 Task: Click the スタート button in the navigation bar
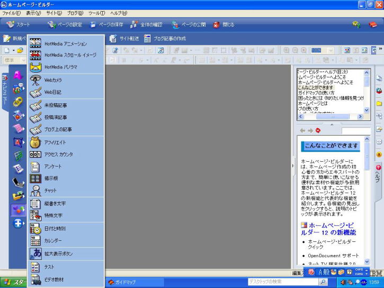tap(18, 24)
